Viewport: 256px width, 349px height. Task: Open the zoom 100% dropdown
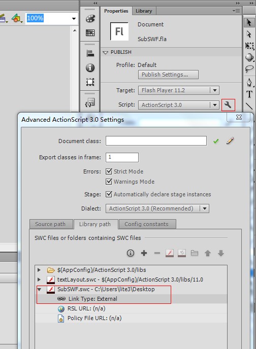74,18
